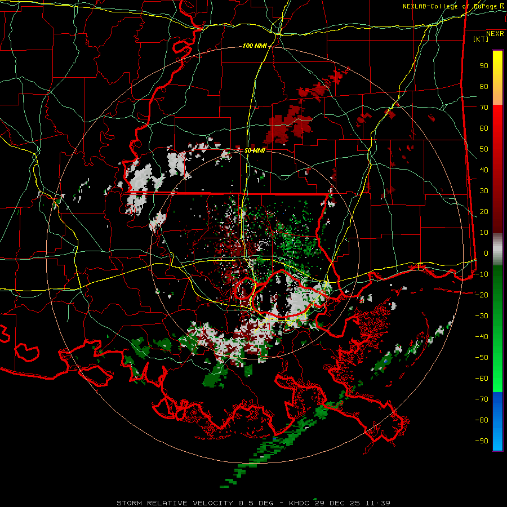Viewport: 507px width, 507px height.
Task: Click the positive 30 scale value
Action: [484, 191]
